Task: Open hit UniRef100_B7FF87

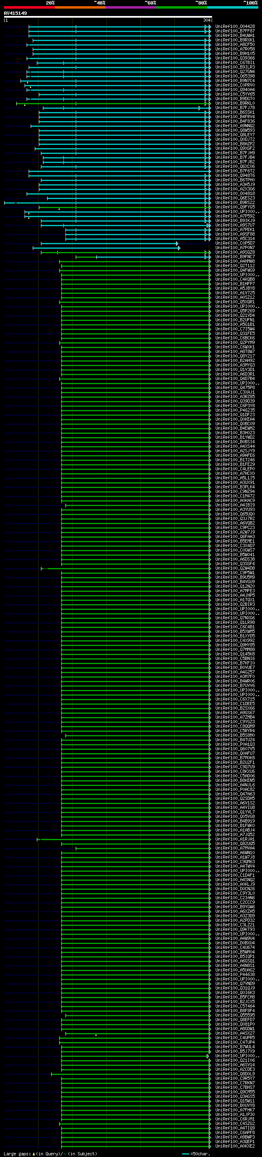Action: [235, 31]
